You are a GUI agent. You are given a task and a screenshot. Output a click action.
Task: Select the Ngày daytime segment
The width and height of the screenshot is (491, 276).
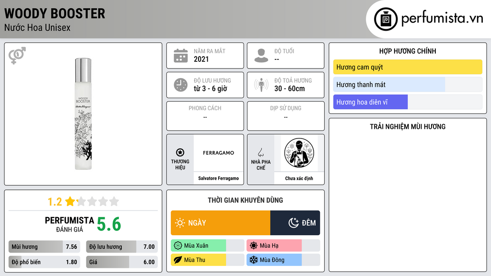221,223
